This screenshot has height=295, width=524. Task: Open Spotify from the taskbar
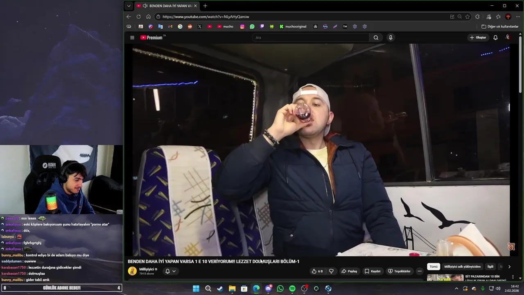pos(292,288)
